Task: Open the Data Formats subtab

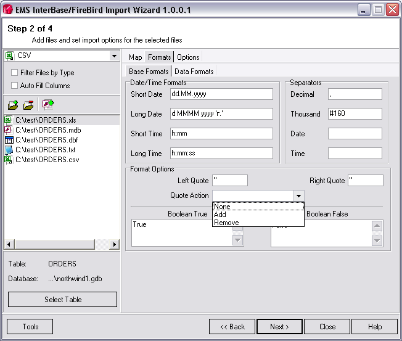Action: [194, 72]
